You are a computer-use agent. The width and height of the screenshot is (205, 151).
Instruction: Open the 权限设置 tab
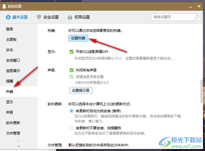(79, 17)
